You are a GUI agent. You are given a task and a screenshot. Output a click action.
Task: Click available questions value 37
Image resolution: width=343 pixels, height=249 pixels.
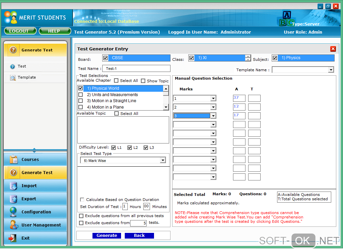239,98
